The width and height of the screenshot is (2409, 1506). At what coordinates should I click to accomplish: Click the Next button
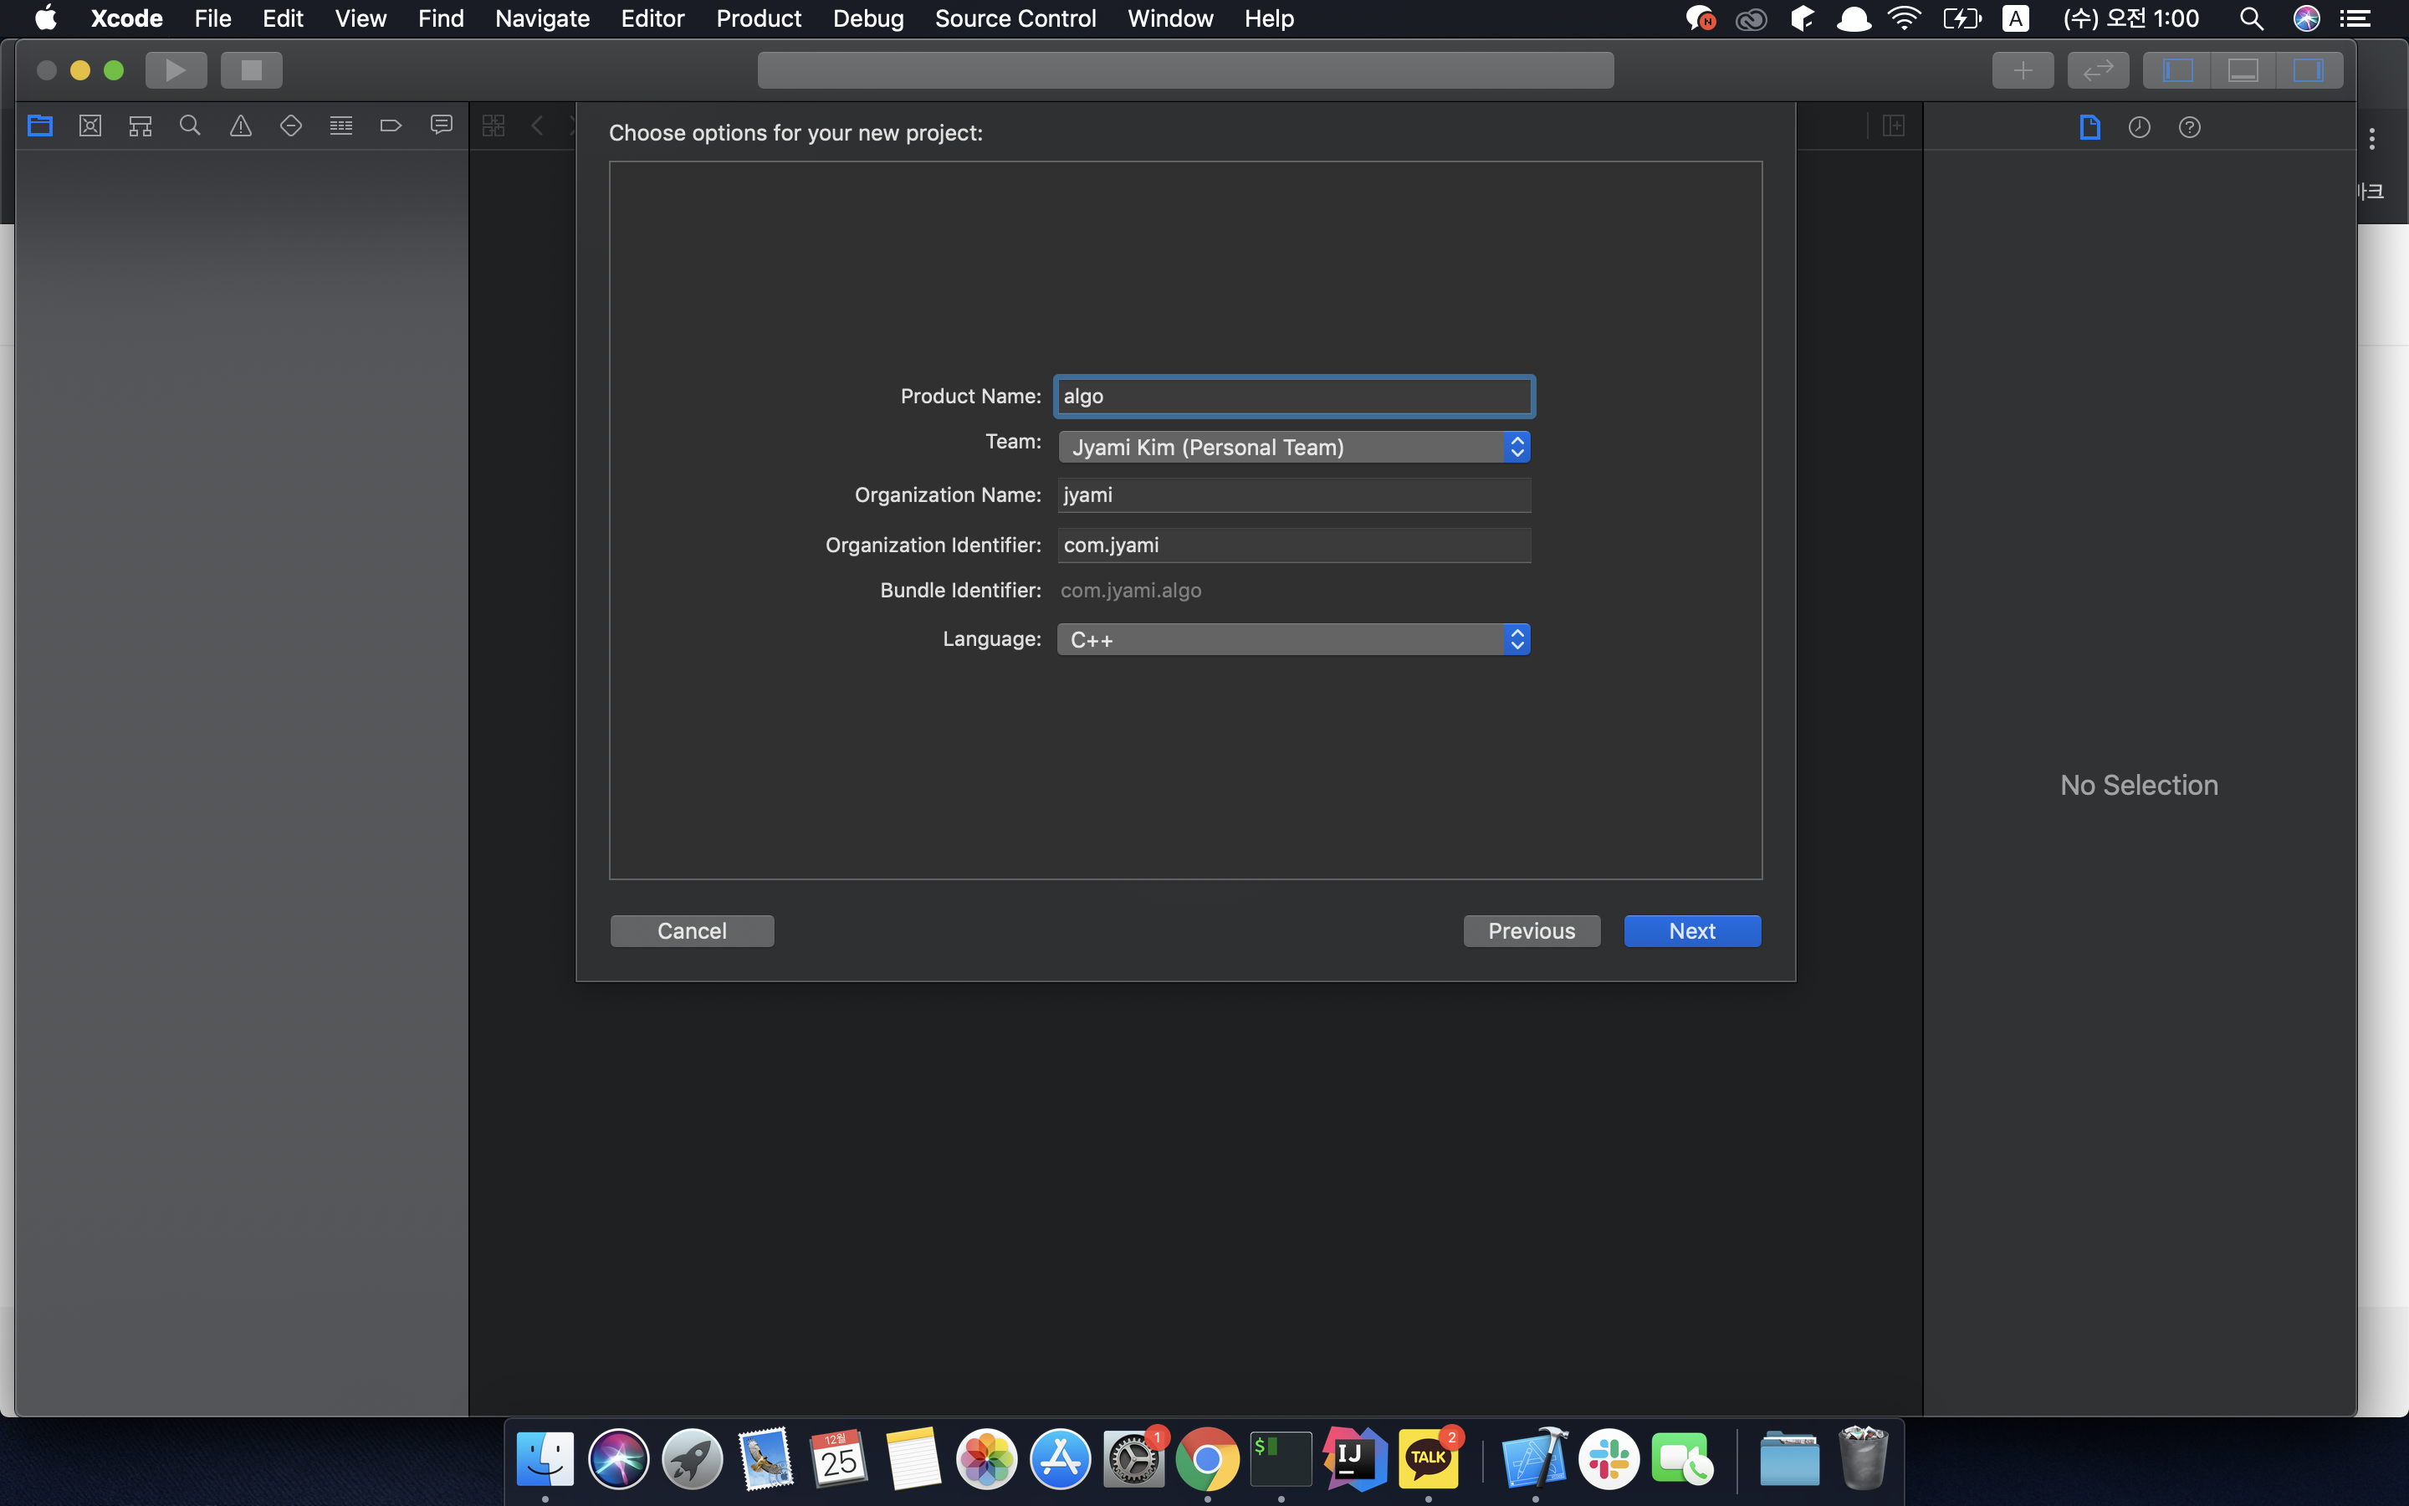pos(1691,931)
